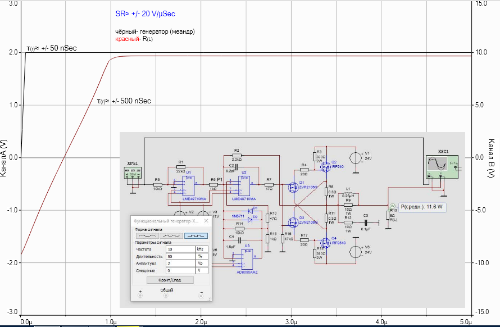Click the 'чёрный- генератор (меандр)' legend text
500x327 pixels.
[155, 31]
